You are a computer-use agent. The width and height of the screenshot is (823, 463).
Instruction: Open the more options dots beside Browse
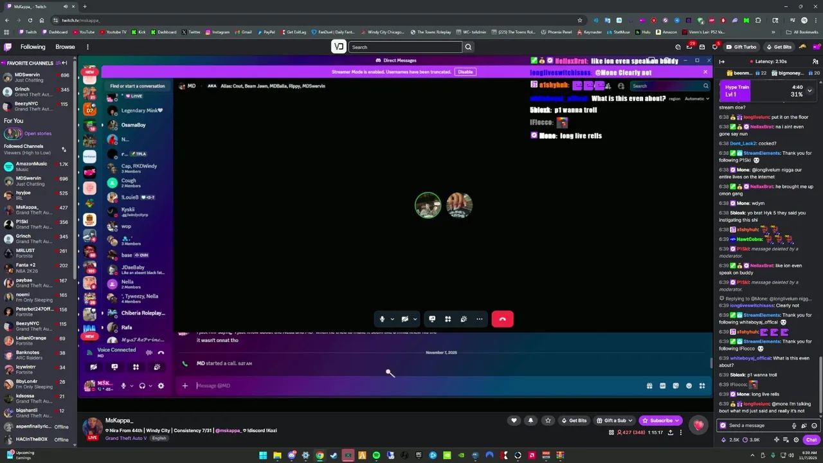pos(87,47)
